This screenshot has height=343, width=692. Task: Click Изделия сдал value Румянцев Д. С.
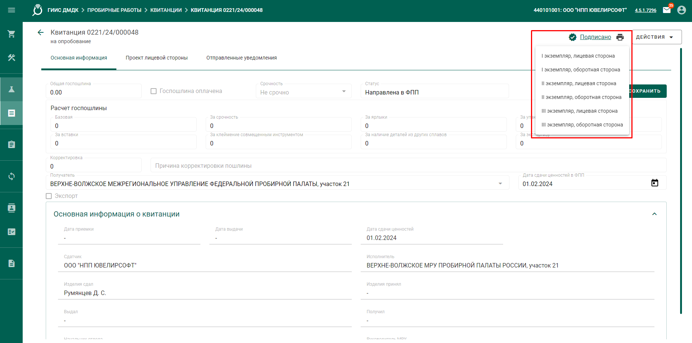coord(85,293)
